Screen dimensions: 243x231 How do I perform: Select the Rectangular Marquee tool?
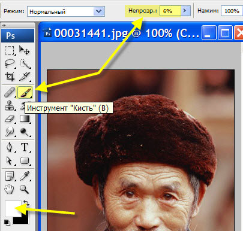click(x=10, y=50)
